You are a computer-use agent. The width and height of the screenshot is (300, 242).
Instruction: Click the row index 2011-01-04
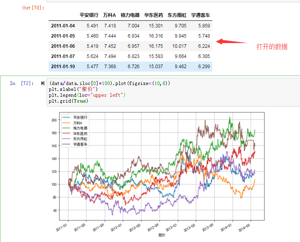(63, 26)
